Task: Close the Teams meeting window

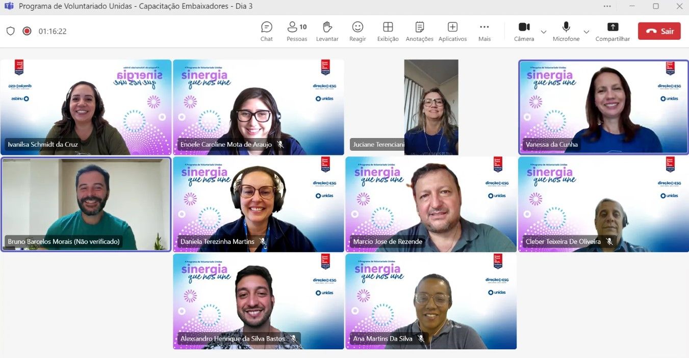Action: (679, 6)
